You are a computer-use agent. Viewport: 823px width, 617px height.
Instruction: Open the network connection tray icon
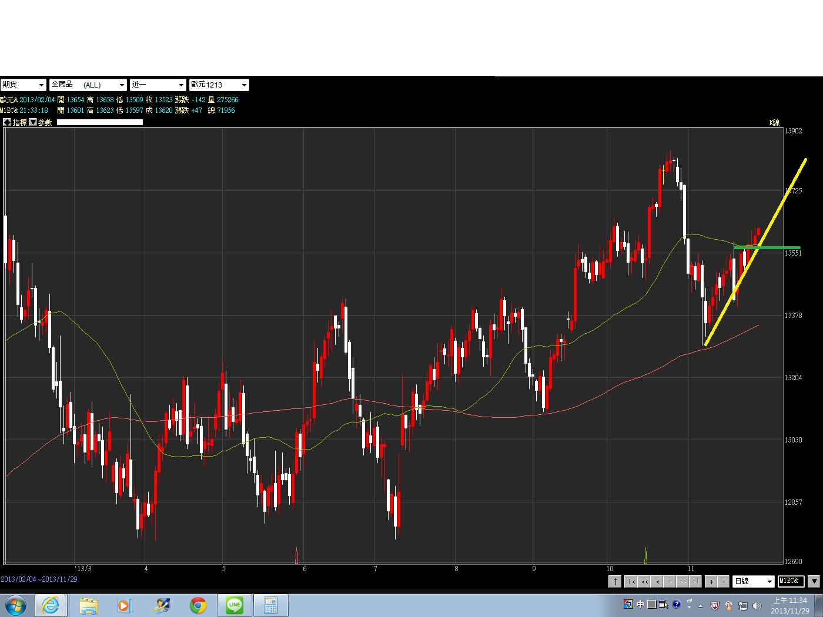click(x=743, y=606)
